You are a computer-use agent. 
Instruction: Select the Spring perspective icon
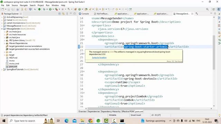point(219,9)
